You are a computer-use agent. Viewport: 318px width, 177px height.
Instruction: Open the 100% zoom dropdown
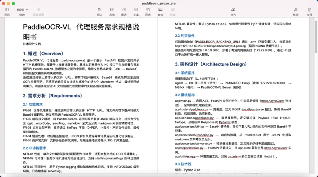point(22,10)
